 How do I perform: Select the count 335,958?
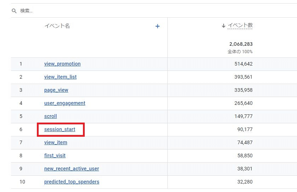243,90
